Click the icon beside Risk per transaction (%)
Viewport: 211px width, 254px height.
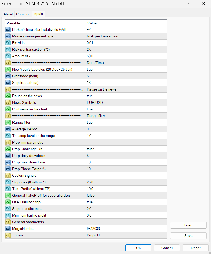tap(8, 50)
